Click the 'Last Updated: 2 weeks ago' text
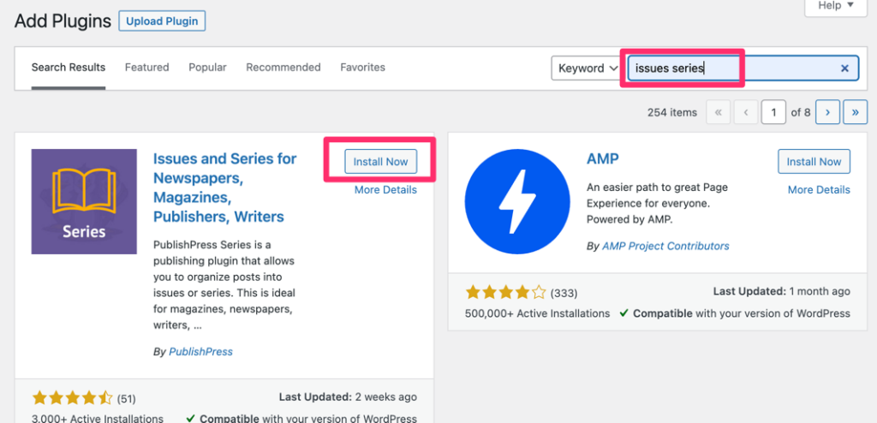This screenshot has width=877, height=423. pyautogui.click(x=348, y=397)
